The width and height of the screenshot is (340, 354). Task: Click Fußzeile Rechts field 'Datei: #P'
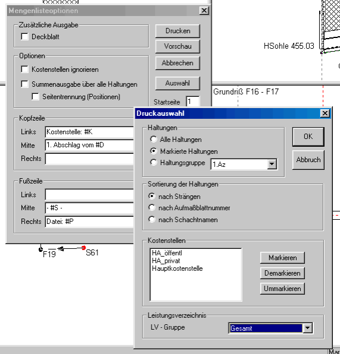[90, 222]
